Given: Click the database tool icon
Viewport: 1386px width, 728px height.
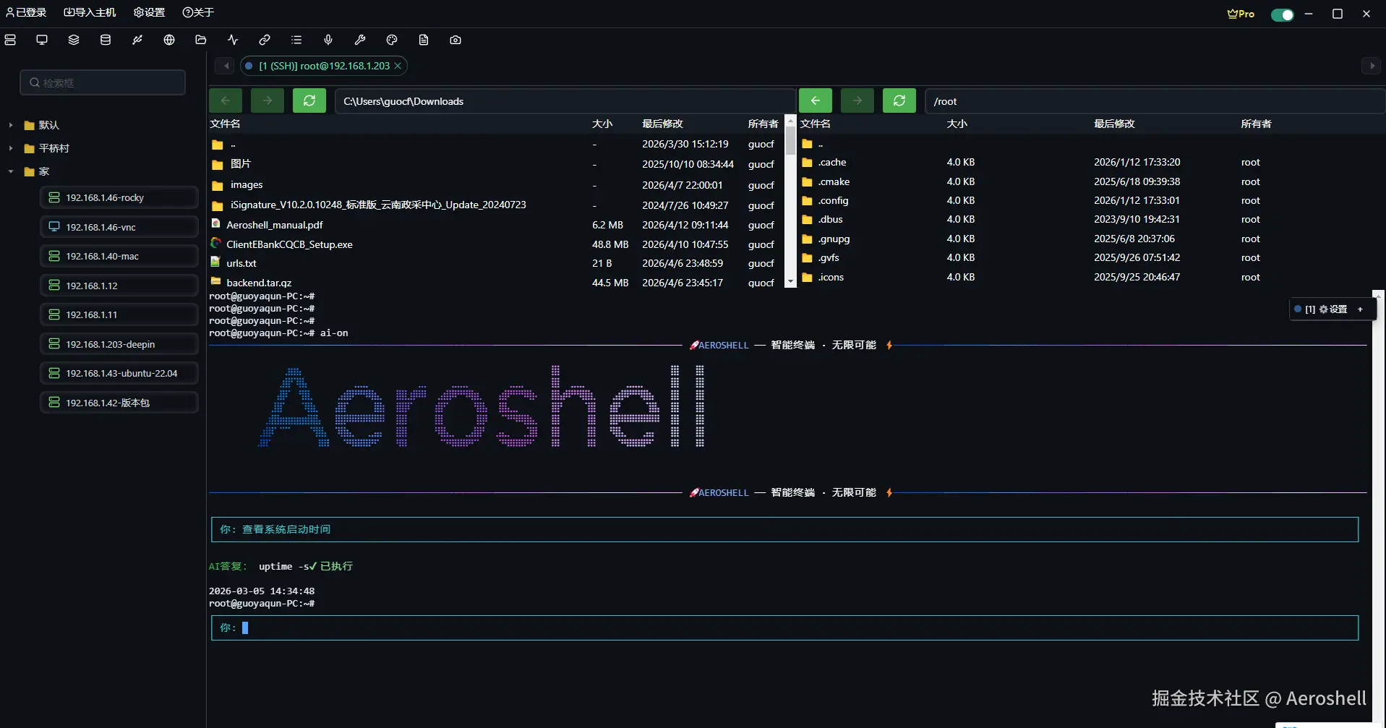Looking at the screenshot, I should click(x=105, y=40).
